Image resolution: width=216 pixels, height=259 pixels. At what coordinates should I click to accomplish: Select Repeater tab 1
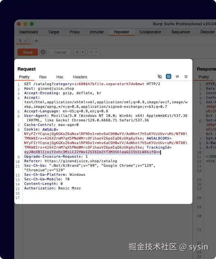pyautogui.click(x=20, y=41)
